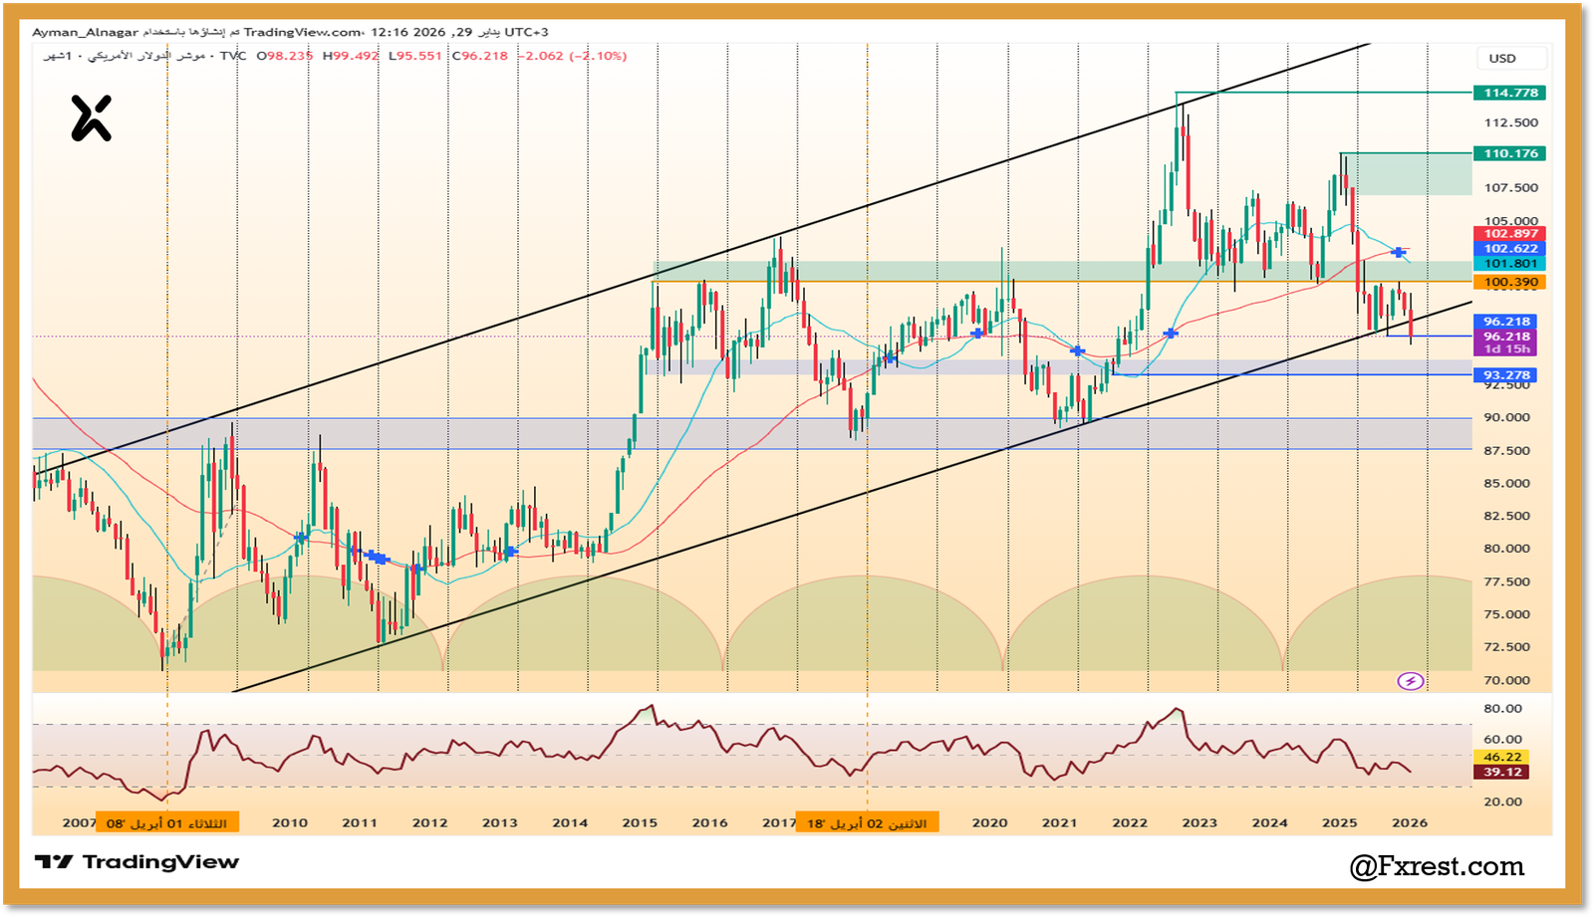Click the orange 100.390 price line label
The height and width of the screenshot is (917, 1594).
tap(1508, 282)
